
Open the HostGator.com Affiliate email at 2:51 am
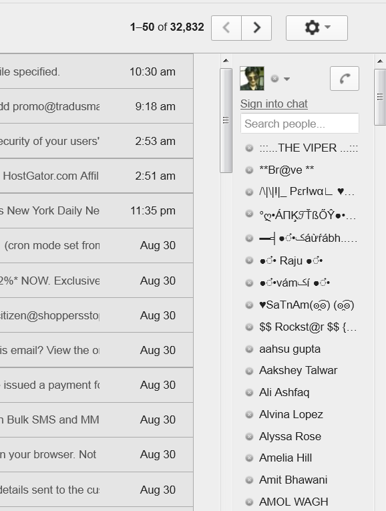(x=96, y=176)
